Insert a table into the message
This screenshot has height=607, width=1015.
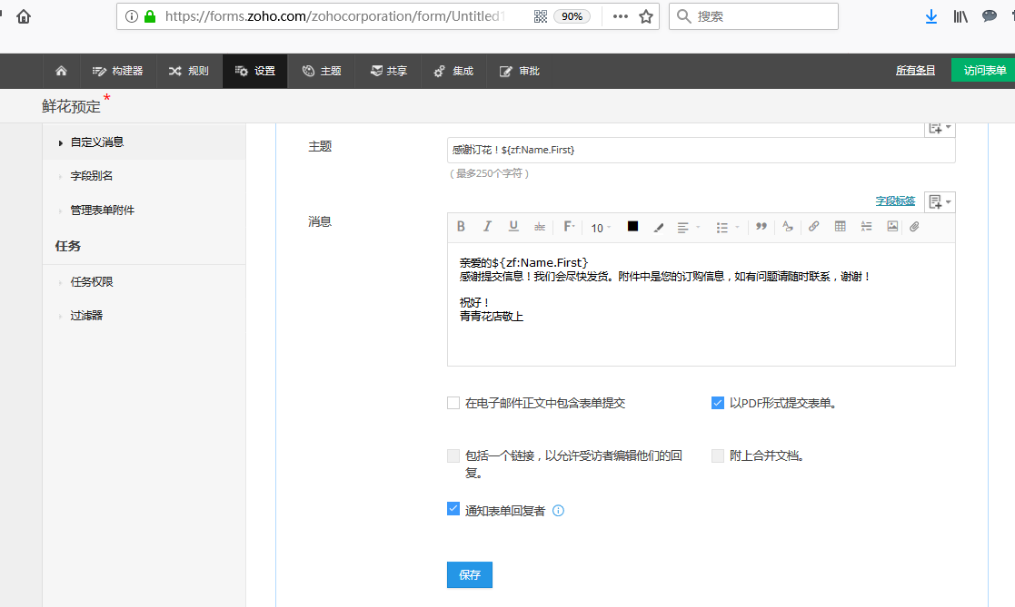[840, 227]
